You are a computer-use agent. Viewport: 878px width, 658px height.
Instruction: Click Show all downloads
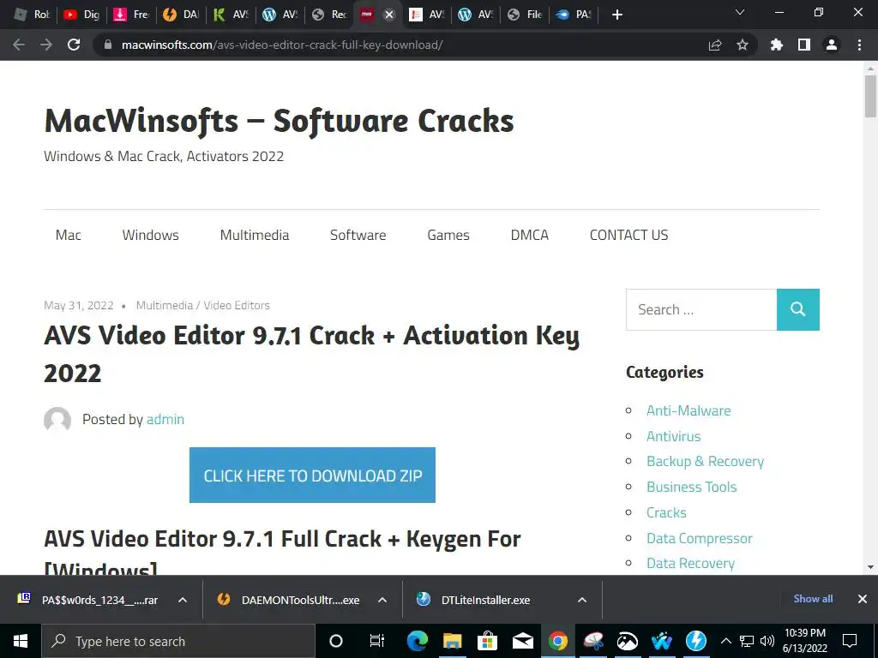(x=813, y=599)
